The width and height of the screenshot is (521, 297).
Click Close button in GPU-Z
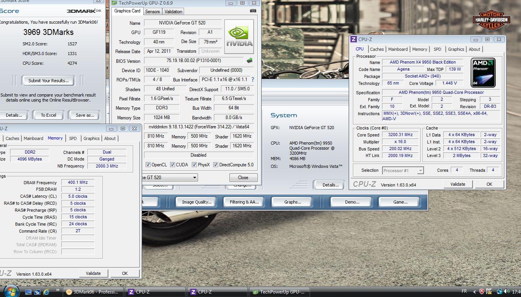243,178
